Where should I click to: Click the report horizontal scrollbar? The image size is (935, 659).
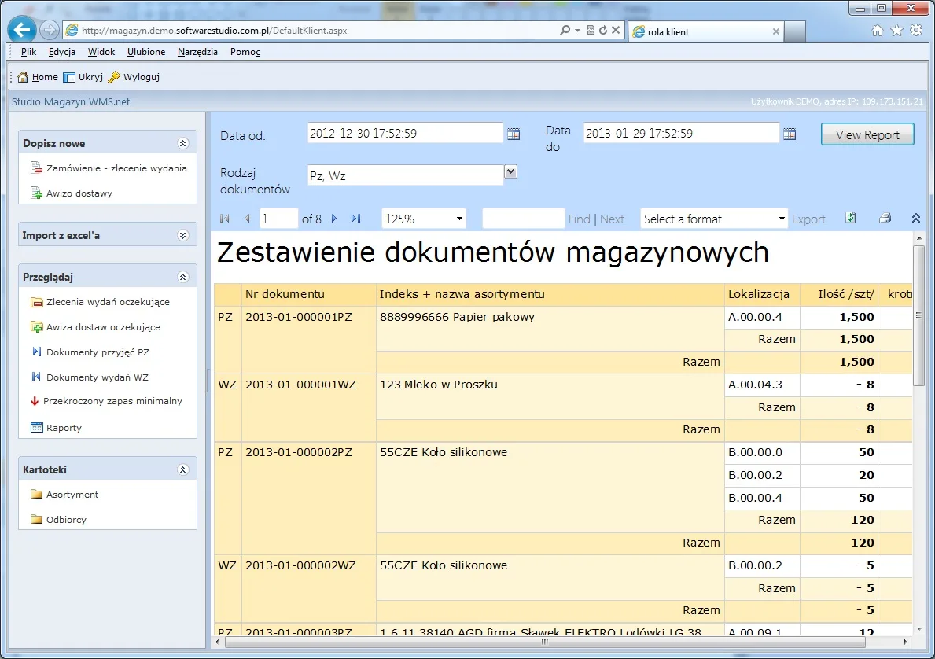click(x=544, y=642)
